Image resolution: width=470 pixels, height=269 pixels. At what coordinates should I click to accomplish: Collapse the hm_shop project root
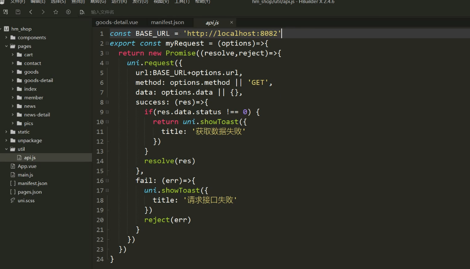pos(1,29)
